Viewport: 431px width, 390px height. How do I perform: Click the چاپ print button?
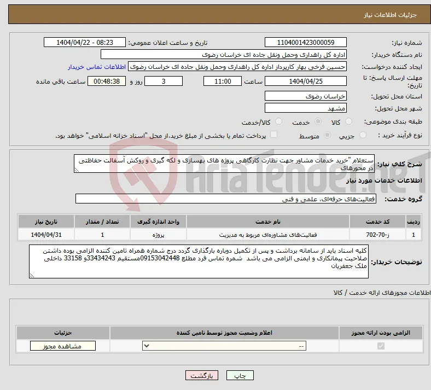(x=240, y=375)
